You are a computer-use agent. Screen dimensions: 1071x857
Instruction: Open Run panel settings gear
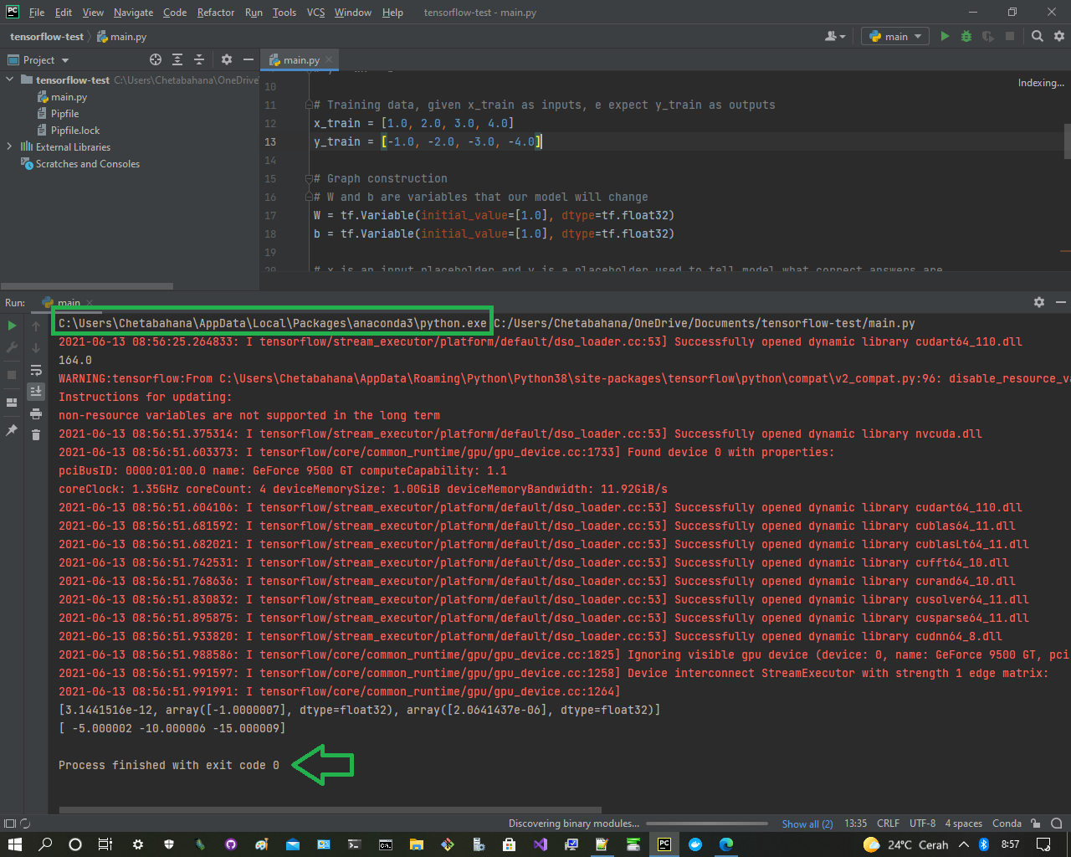[x=1039, y=302]
